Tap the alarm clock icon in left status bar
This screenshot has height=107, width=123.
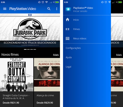pos(43,2)
